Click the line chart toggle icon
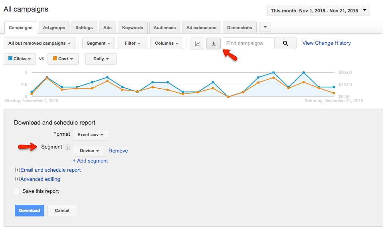This screenshot has width=384, height=228. click(197, 44)
